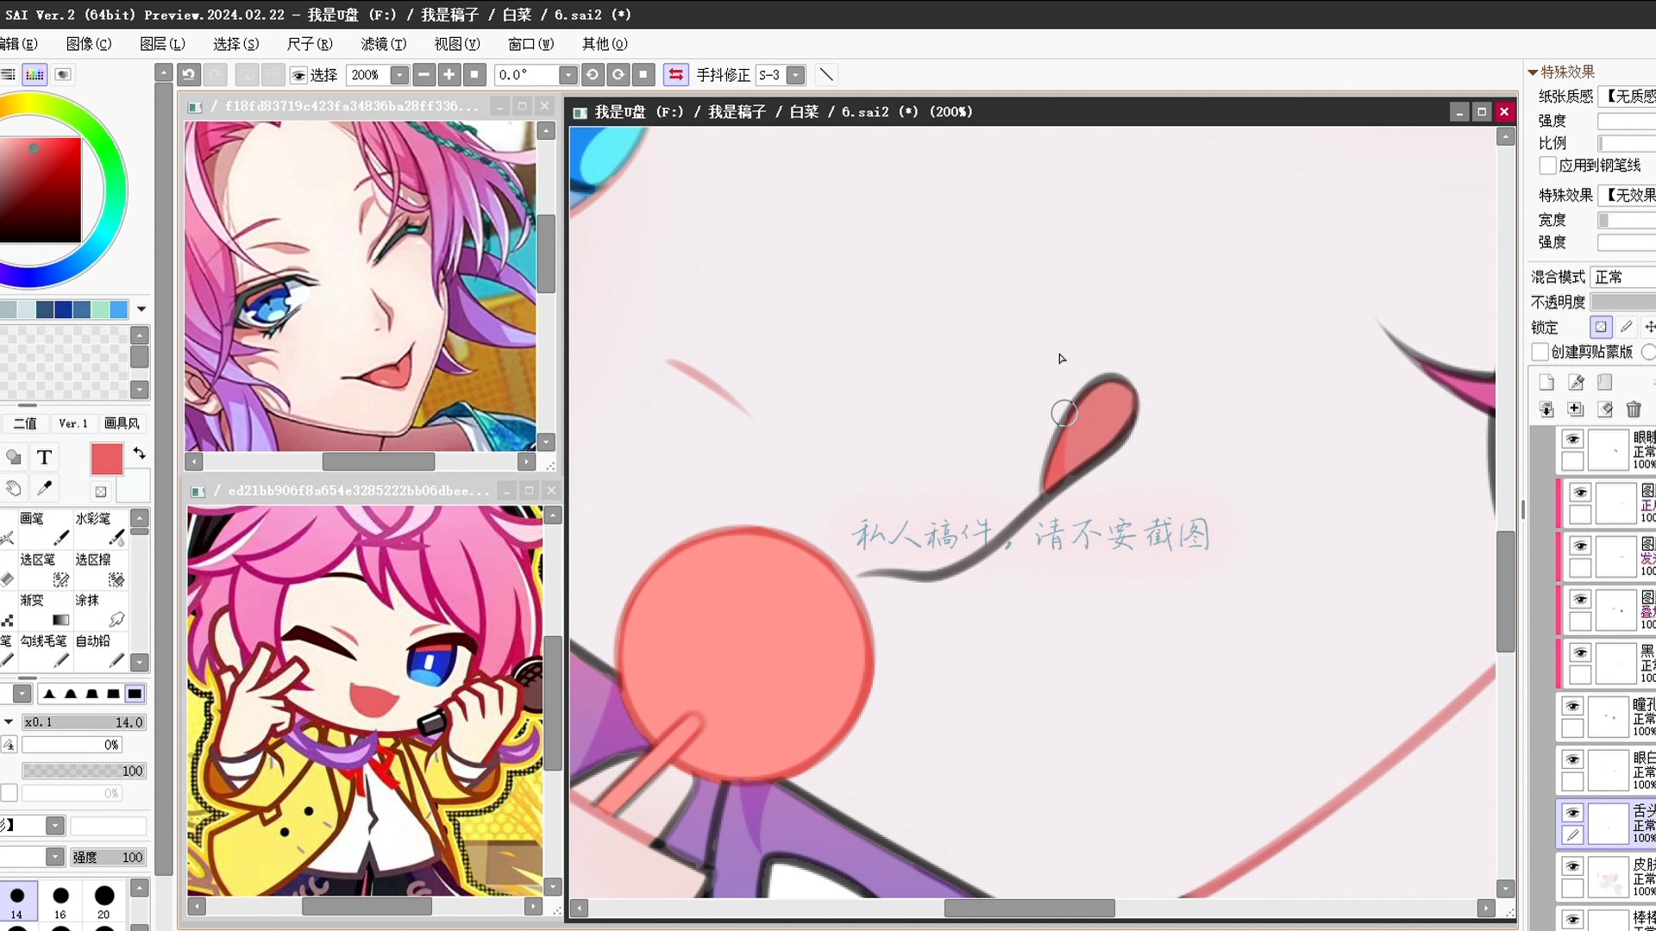Delete layer with trash icon
This screenshot has width=1656, height=931.
point(1634,409)
